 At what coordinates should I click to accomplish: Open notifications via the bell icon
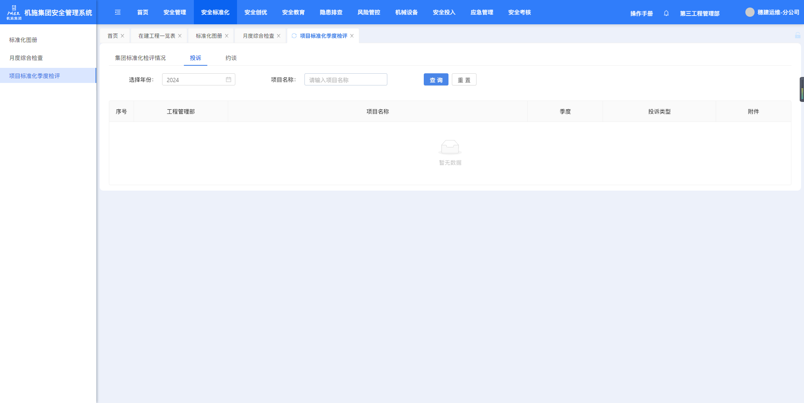click(666, 13)
